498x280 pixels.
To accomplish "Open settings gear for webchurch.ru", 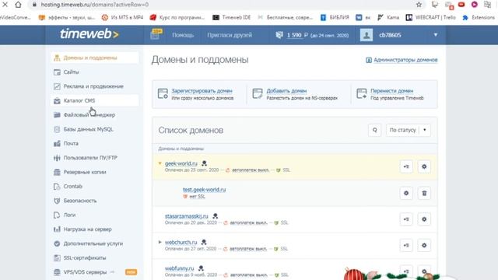I will pyautogui.click(x=424, y=246).
